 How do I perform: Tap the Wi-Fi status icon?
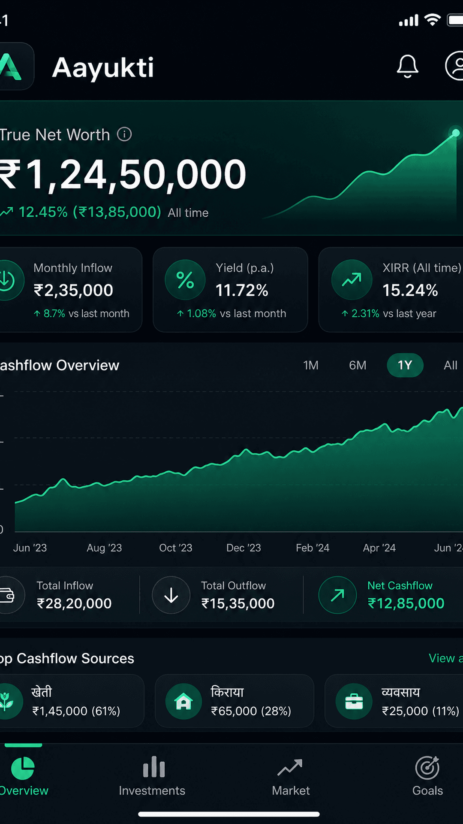pos(433,19)
